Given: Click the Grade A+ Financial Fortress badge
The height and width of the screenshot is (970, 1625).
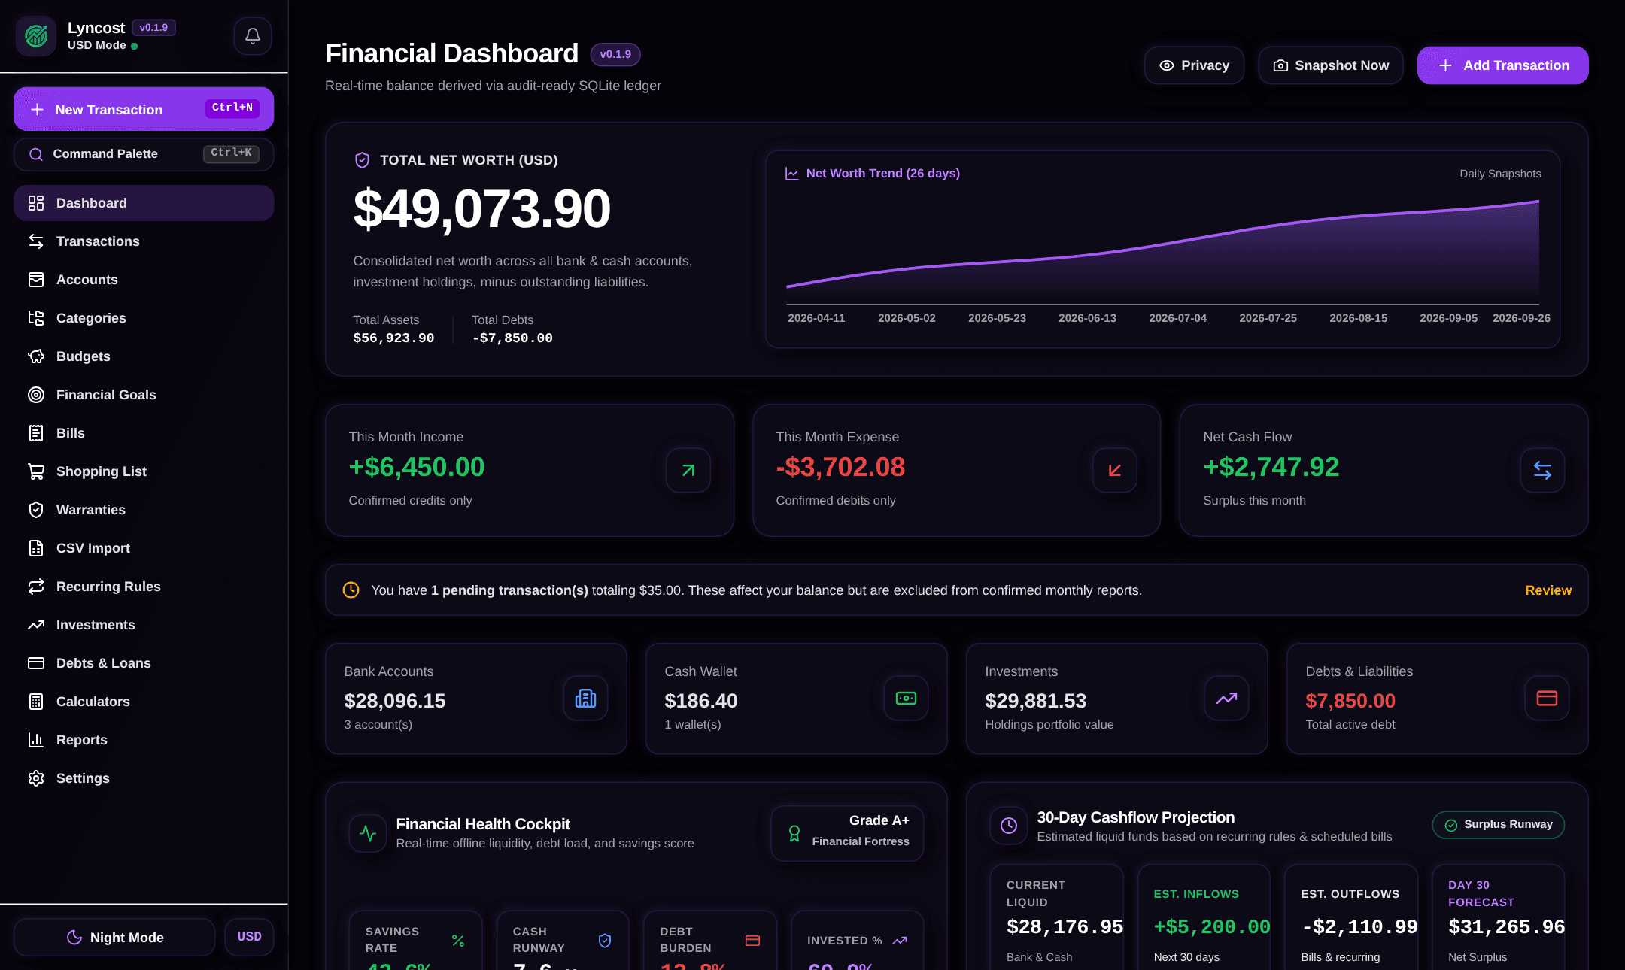Looking at the screenshot, I should [x=847, y=833].
